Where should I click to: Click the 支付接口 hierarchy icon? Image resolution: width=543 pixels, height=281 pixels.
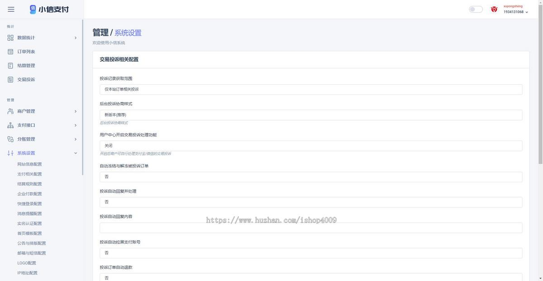[x=10, y=126]
